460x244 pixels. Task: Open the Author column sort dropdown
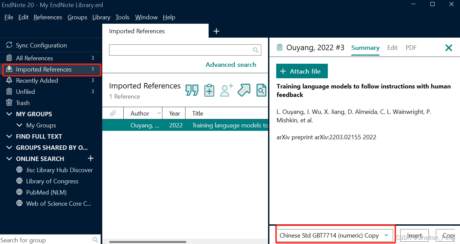159,113
